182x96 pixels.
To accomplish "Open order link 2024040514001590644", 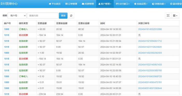I will coord(150,88).
